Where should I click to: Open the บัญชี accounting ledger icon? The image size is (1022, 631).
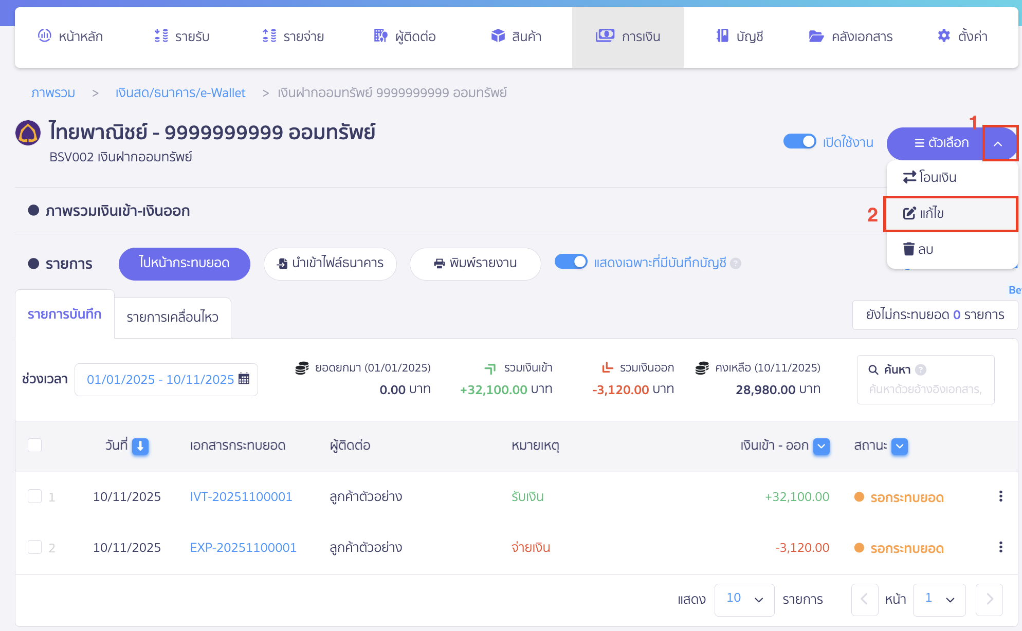point(722,36)
